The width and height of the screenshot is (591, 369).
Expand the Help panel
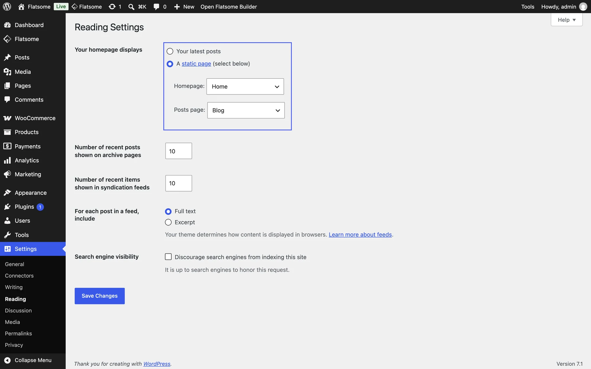567,20
